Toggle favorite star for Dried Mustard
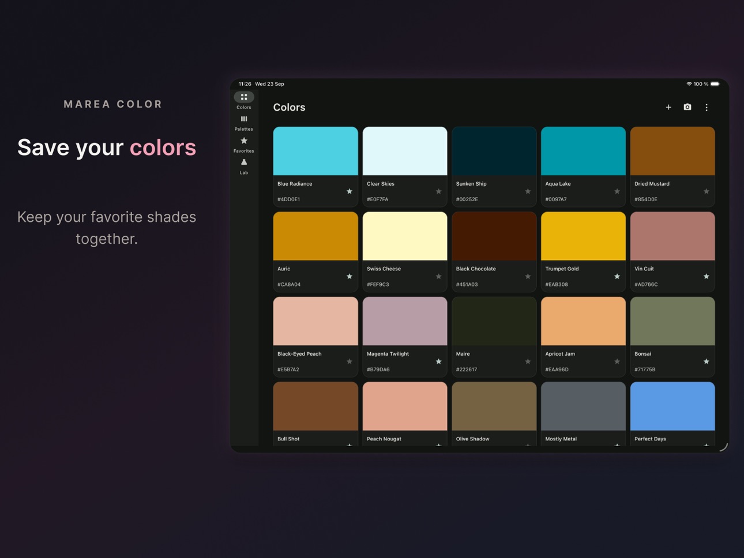 [707, 191]
